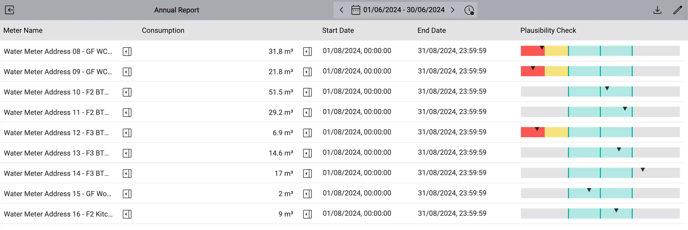Sort by Meter Name column header
This screenshot has height=230, width=688.
[23, 30]
